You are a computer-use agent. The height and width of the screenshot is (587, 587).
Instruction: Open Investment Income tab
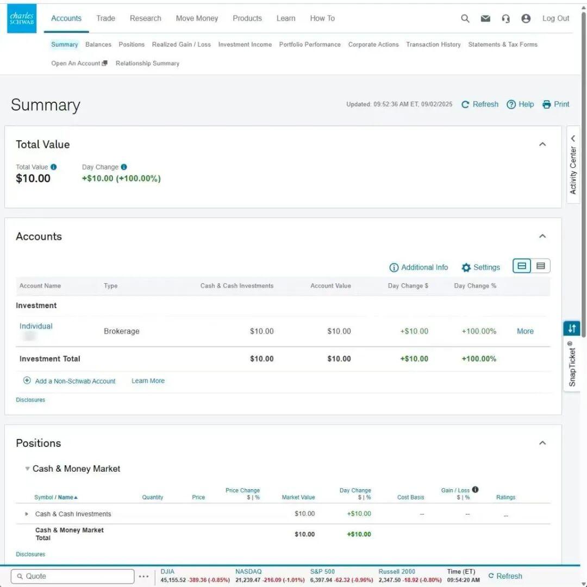[x=245, y=45]
